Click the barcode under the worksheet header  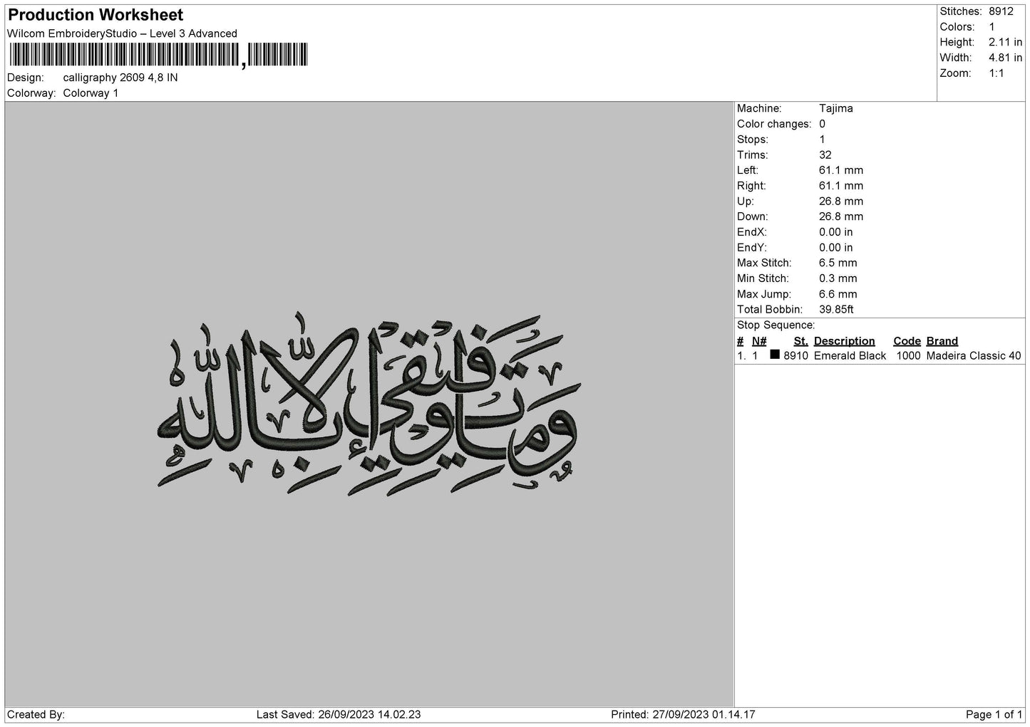[158, 55]
